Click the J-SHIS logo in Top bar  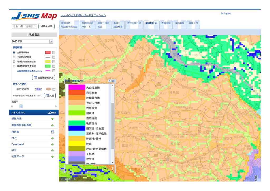tap(52, 113)
